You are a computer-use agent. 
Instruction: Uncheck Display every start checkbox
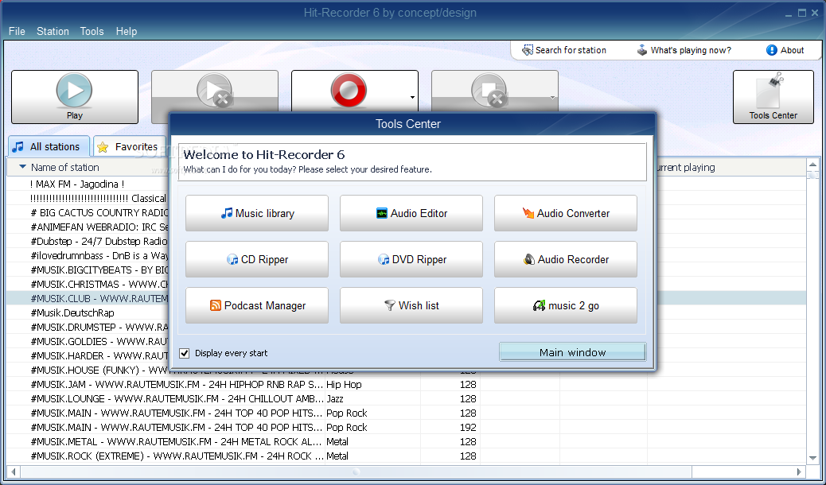[185, 353]
